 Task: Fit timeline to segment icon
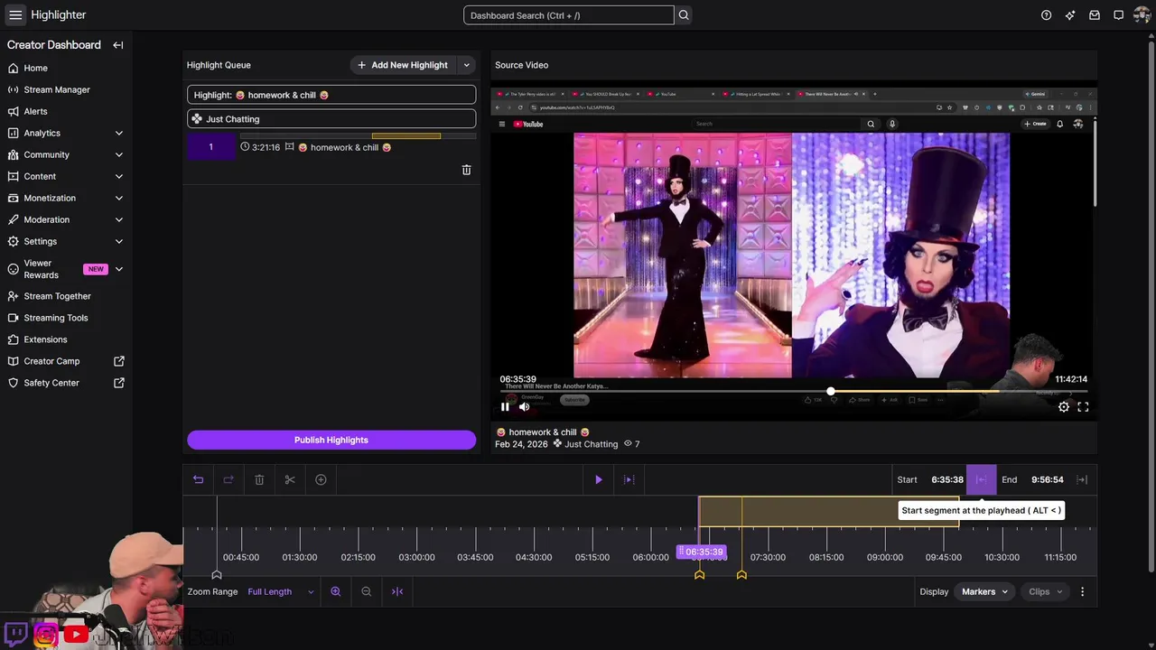coord(397,591)
